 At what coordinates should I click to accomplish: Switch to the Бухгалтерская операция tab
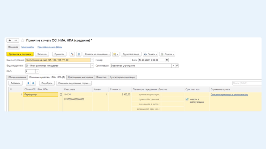pyautogui.click(x=122, y=77)
